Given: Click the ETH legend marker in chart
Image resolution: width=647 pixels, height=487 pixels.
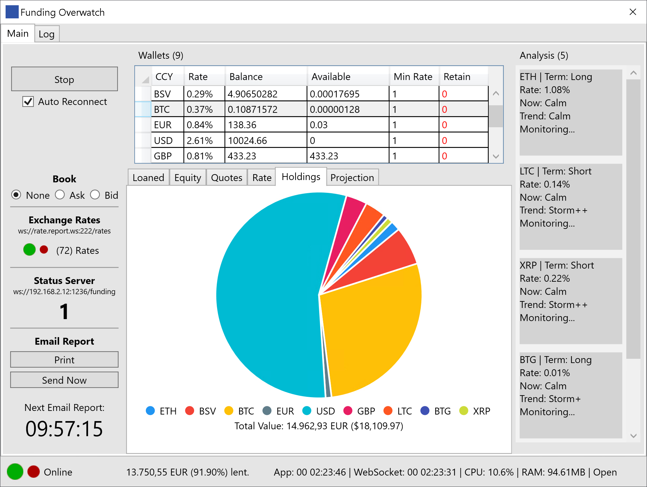Looking at the screenshot, I should click(x=150, y=411).
